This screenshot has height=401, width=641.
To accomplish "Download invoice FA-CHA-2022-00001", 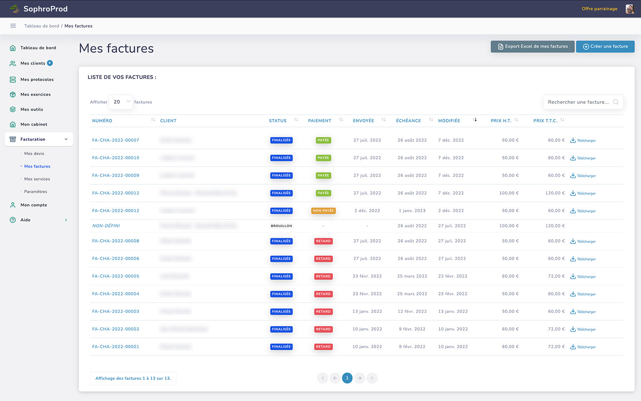I will (583, 347).
